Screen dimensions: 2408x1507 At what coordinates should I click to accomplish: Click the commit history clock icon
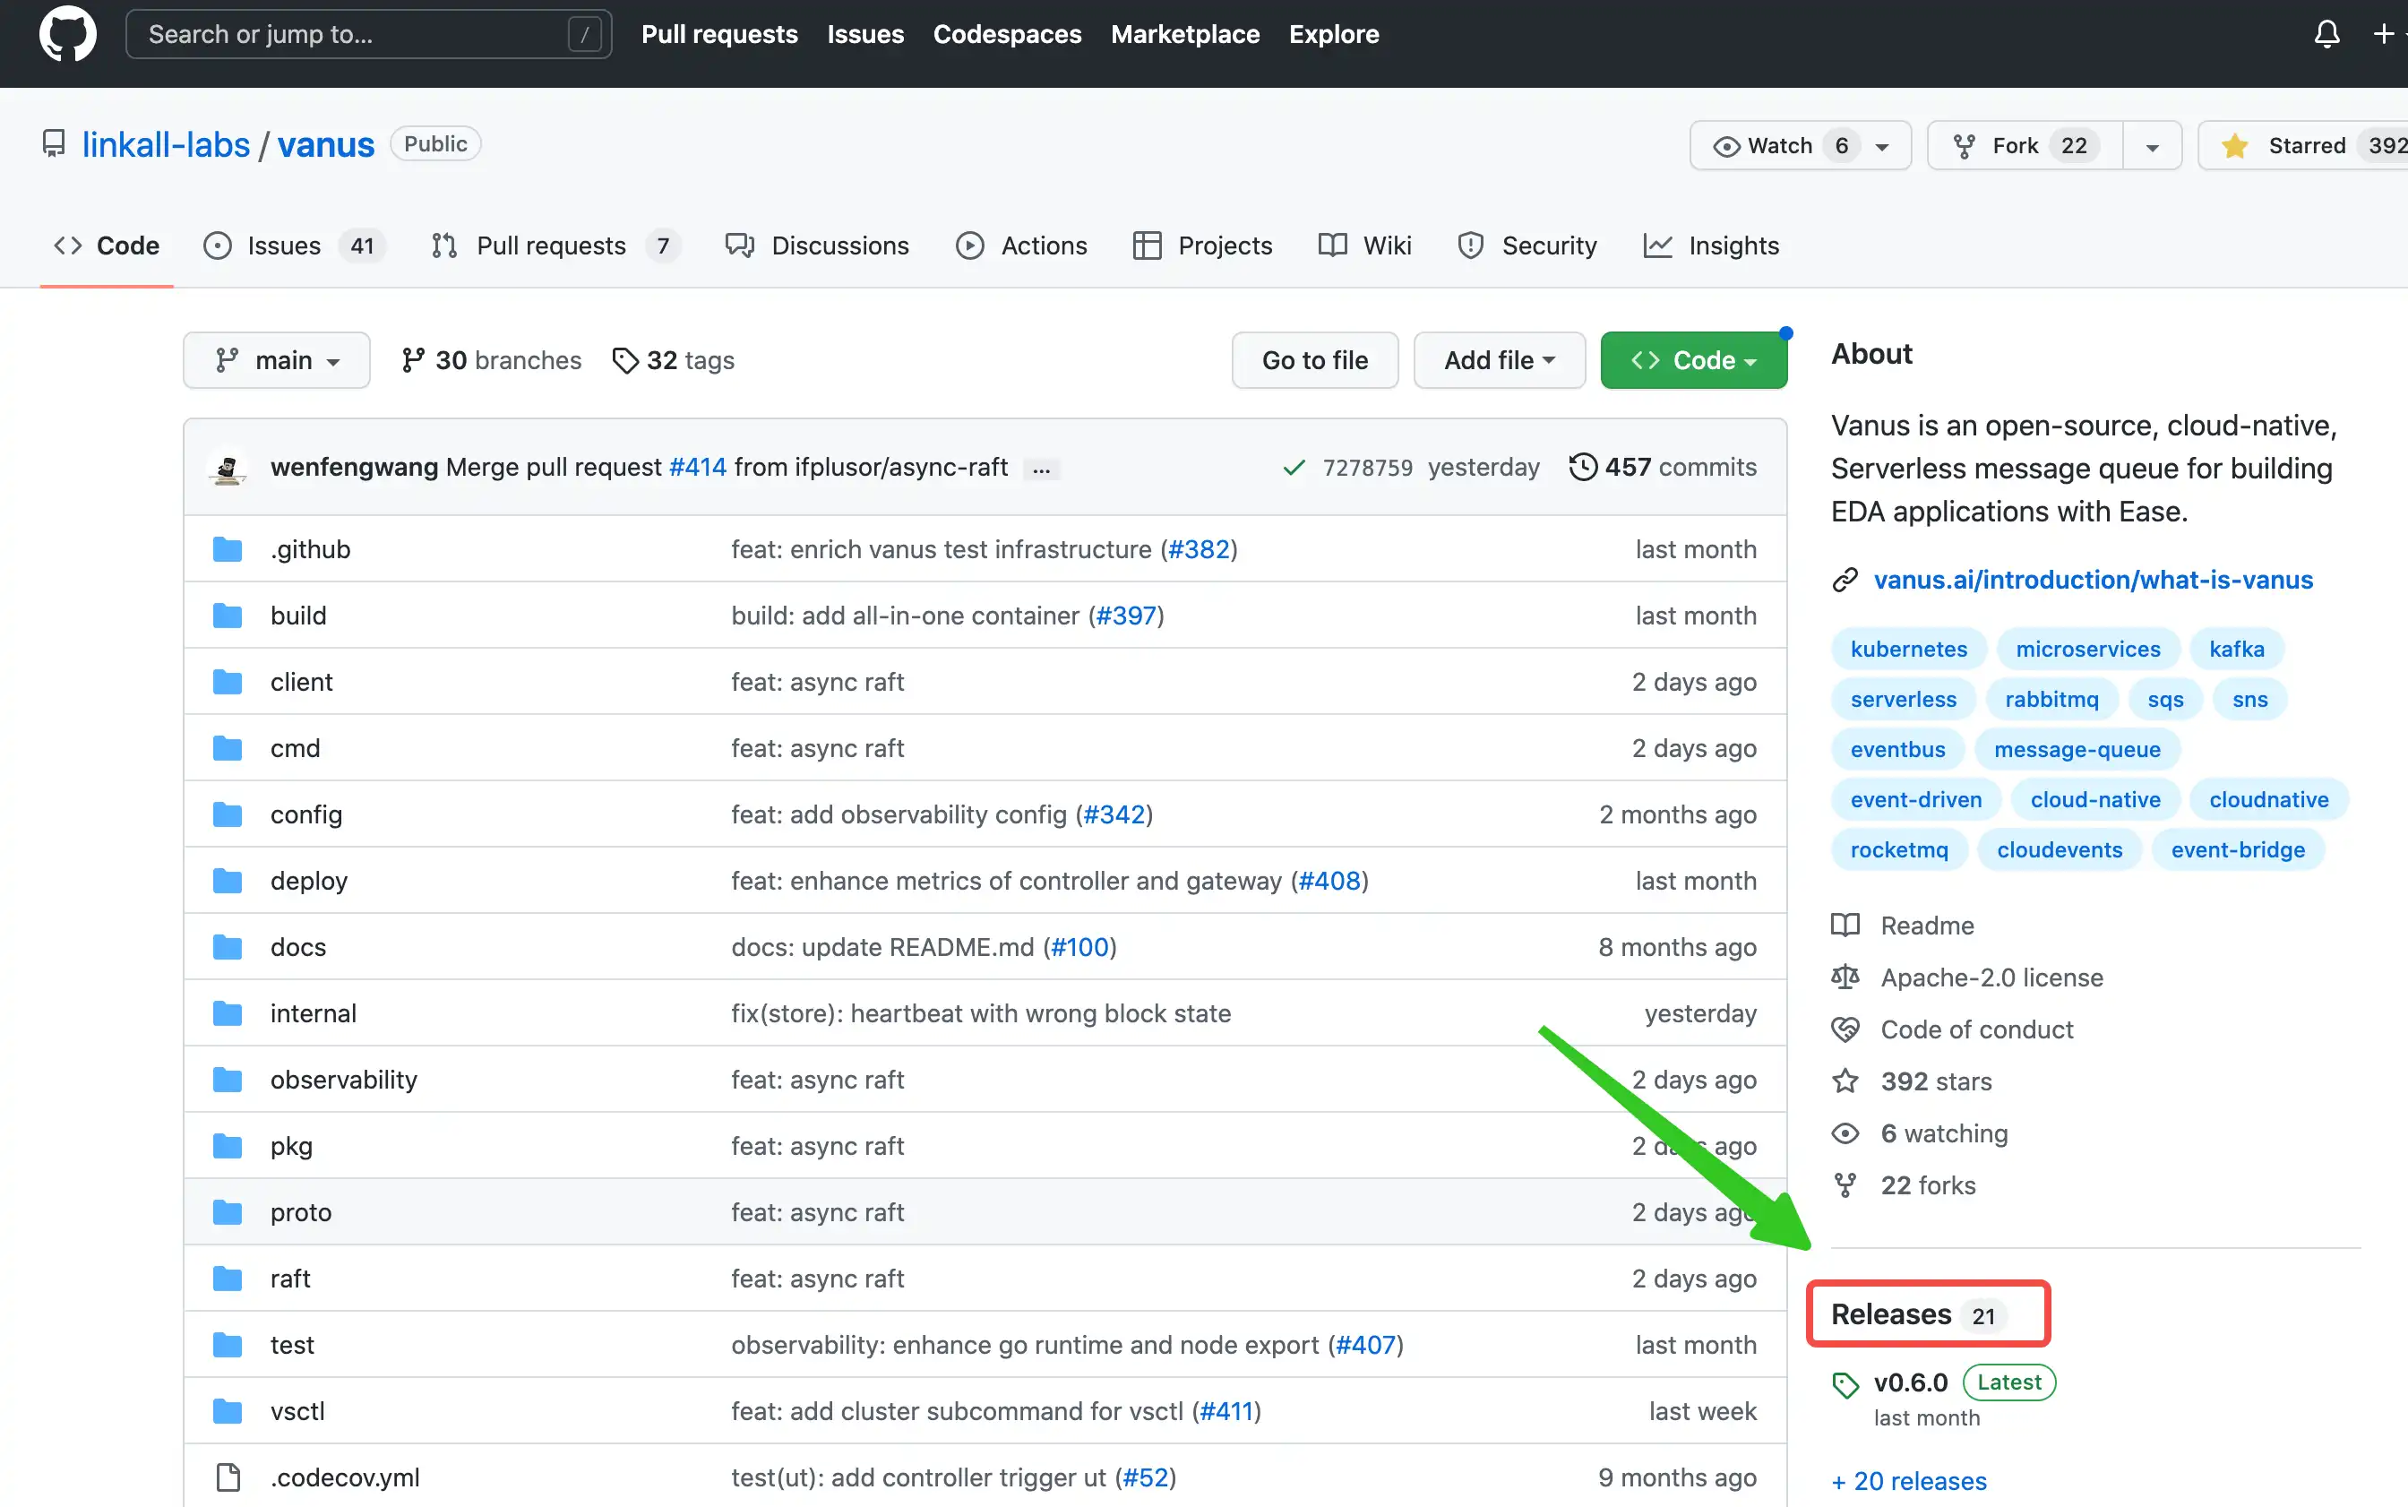[1582, 467]
